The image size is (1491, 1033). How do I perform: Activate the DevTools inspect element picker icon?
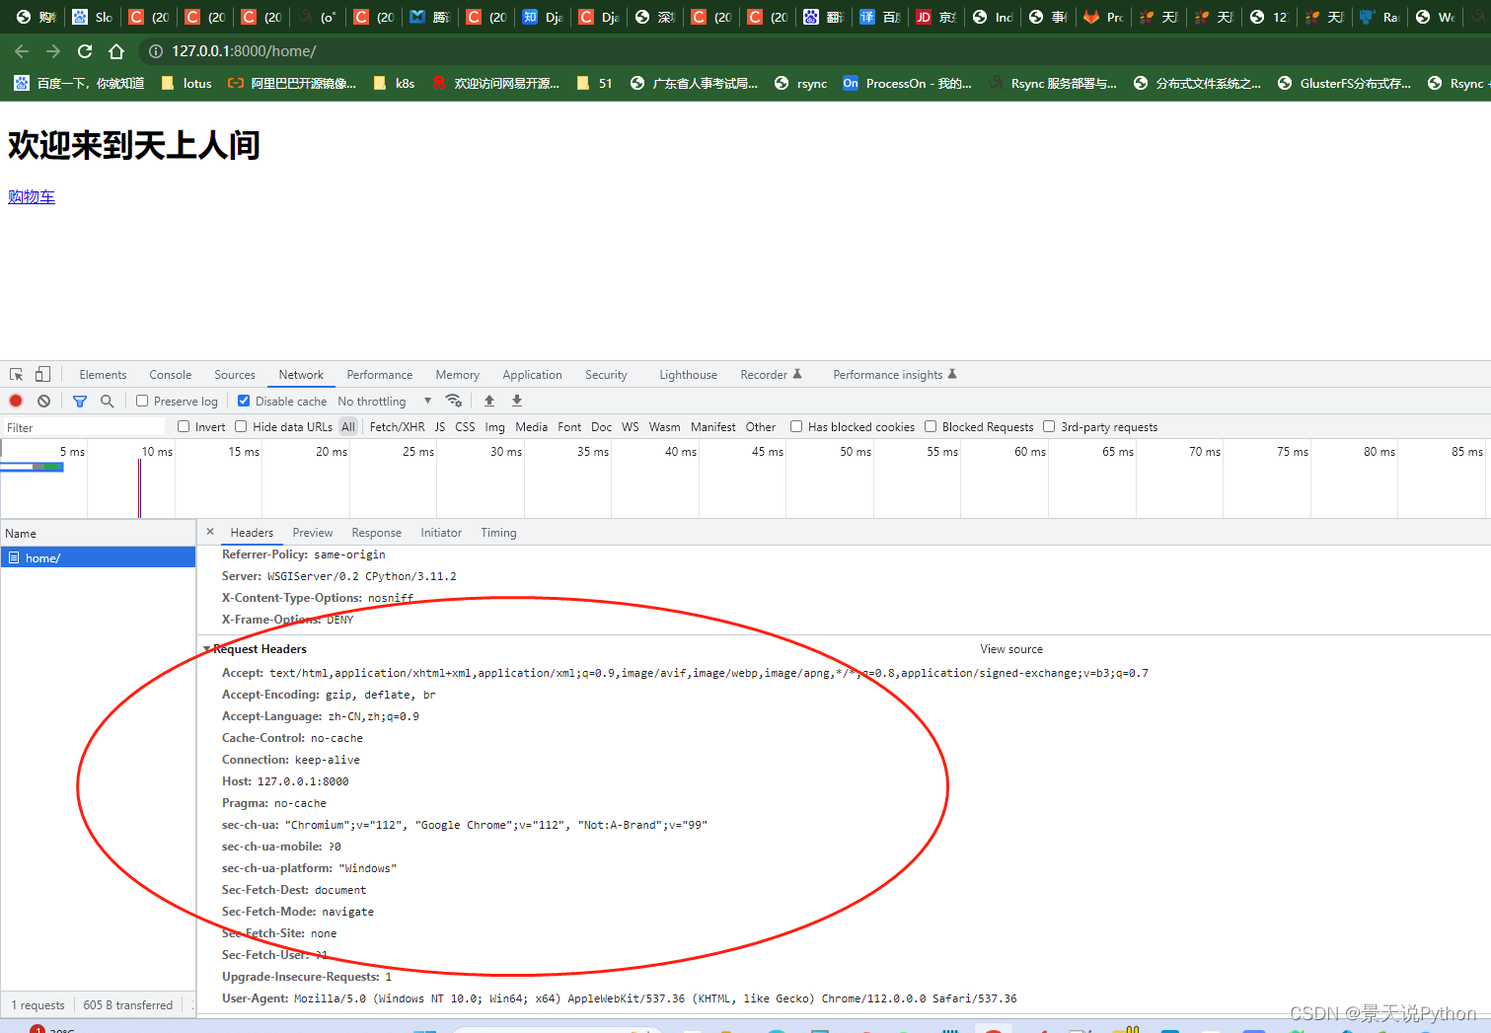17,375
